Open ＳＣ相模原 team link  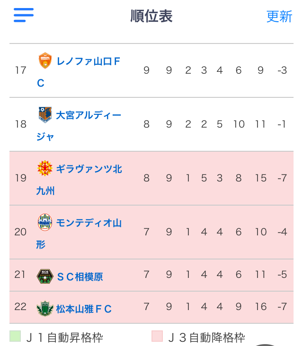point(80,277)
